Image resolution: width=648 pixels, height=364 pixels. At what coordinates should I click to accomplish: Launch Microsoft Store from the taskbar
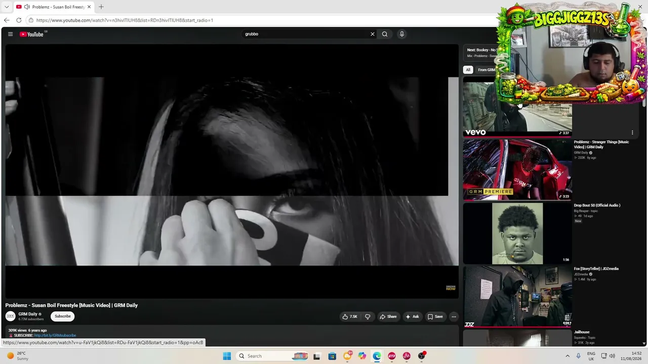[x=332, y=356]
